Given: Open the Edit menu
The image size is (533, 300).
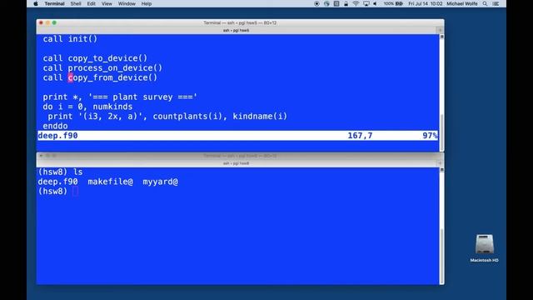Looking at the screenshot, I should (x=91, y=3).
